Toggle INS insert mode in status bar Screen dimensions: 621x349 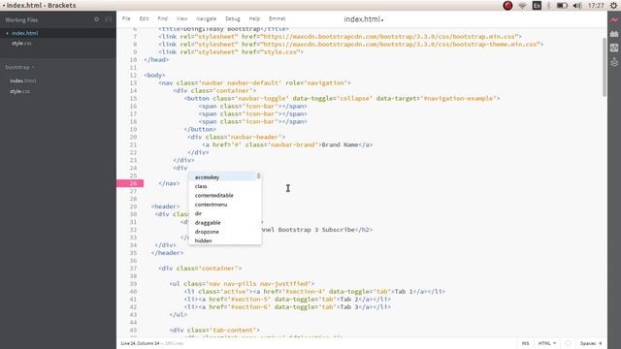[x=525, y=343]
